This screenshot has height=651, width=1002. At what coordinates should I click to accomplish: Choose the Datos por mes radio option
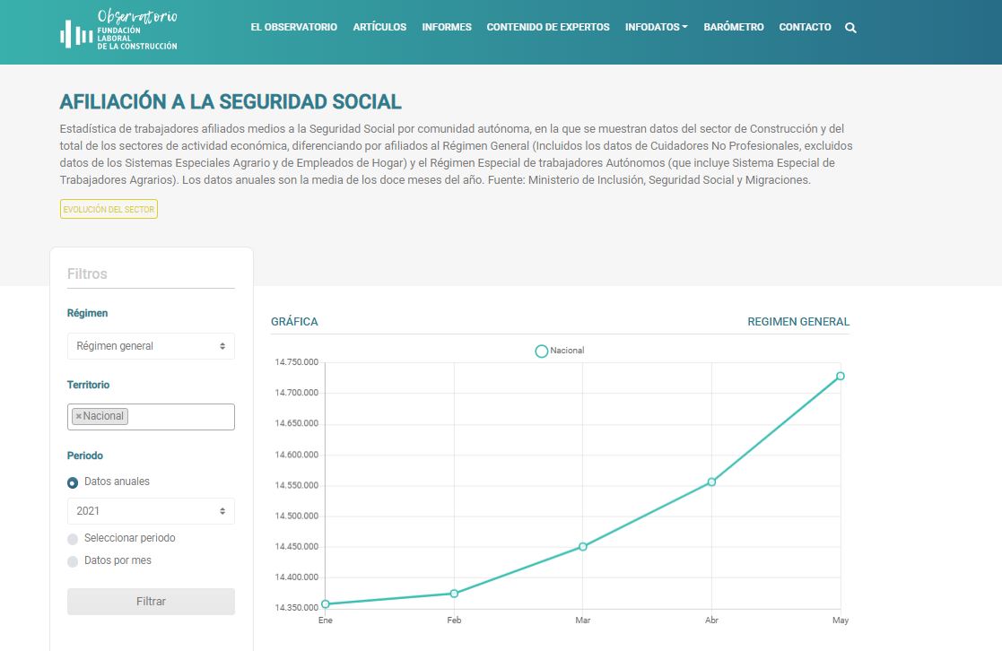(x=73, y=561)
